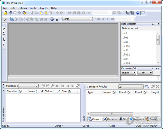Pin the Expression Calc panel
The width and height of the screenshot is (163, 129).
pyautogui.click(x=153, y=68)
